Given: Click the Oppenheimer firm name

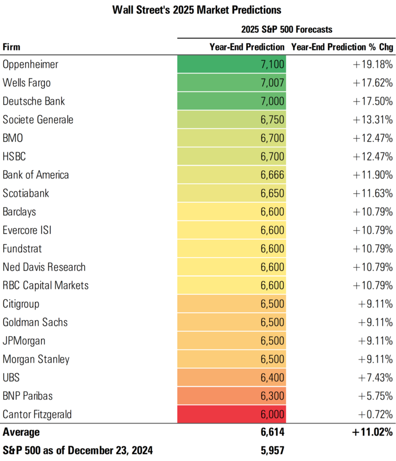Looking at the screenshot, I should (x=31, y=65).
